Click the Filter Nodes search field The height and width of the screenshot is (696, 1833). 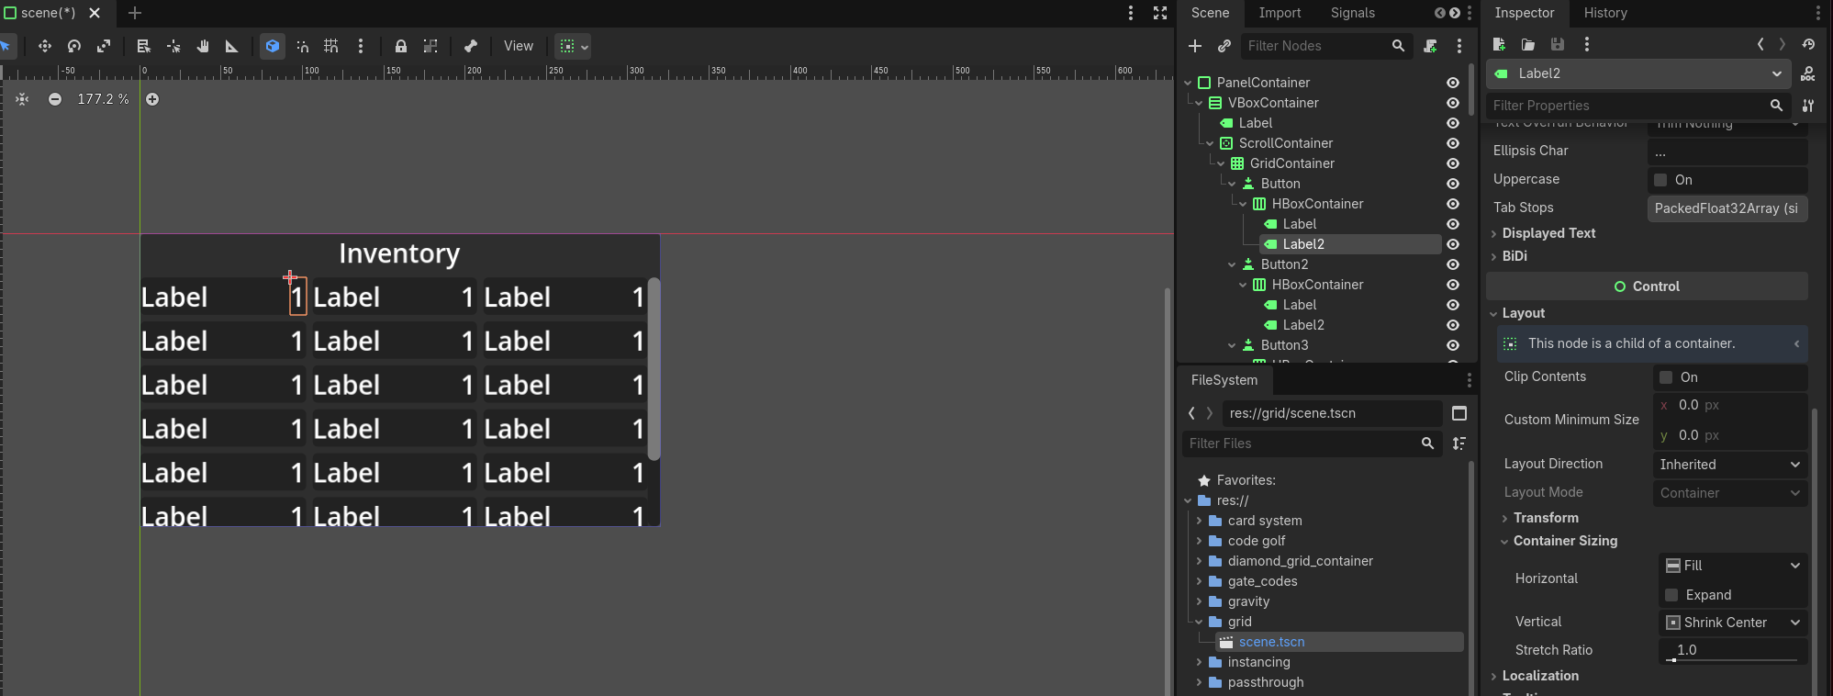tap(1316, 46)
